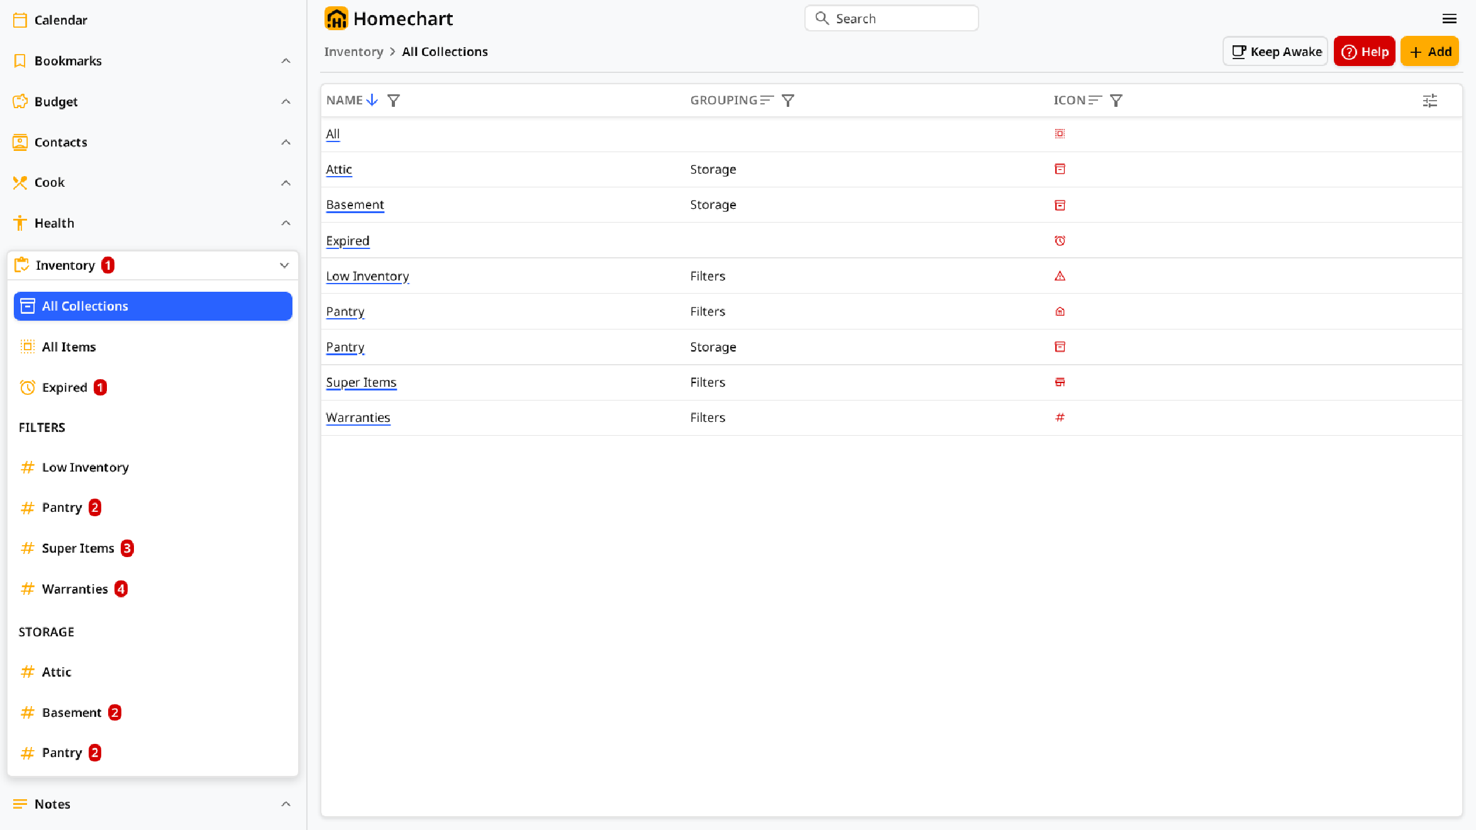Open the Attic collection link
Image resolution: width=1476 pixels, height=830 pixels.
[x=339, y=169]
